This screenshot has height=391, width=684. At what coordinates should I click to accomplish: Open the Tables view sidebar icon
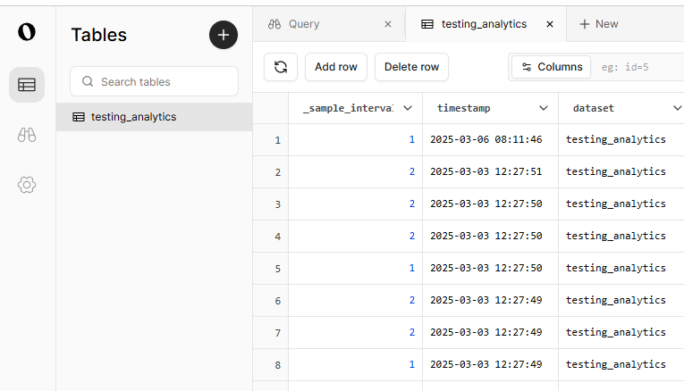(27, 85)
